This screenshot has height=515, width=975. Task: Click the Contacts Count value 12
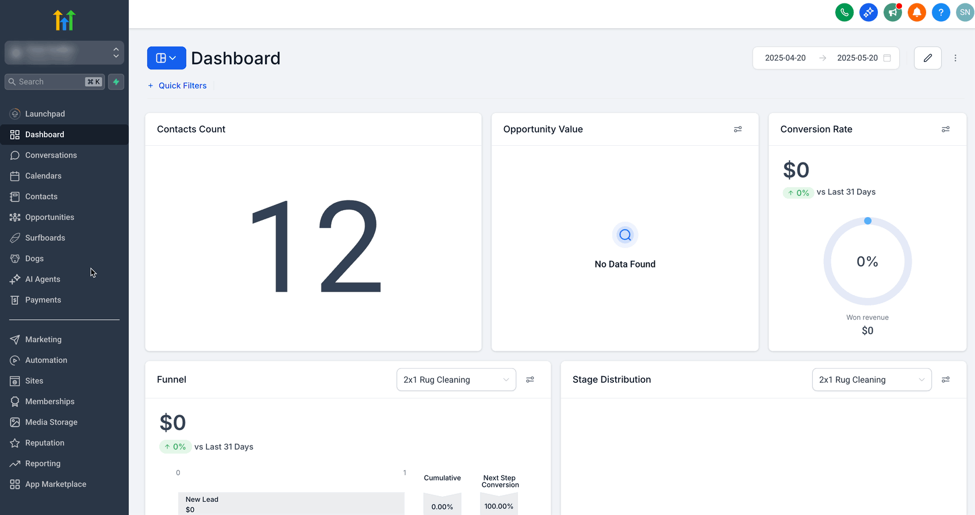point(316,247)
